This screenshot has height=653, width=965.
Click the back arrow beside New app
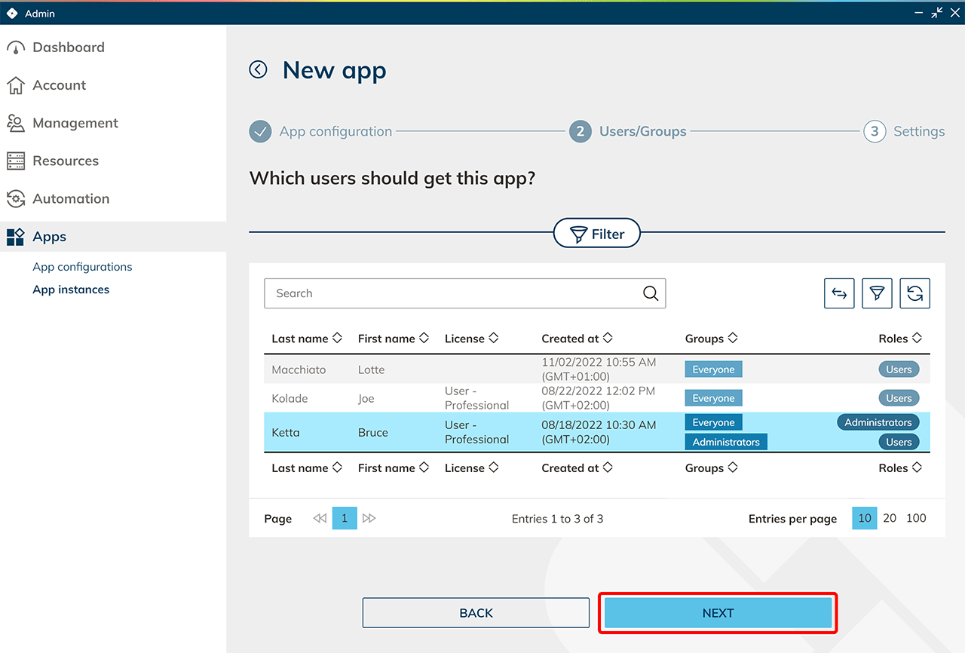click(x=258, y=70)
